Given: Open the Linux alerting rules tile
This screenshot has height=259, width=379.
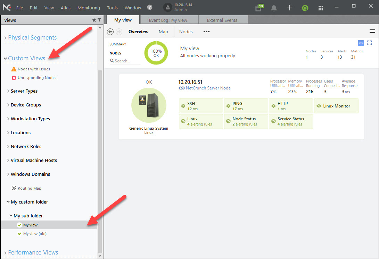Looking at the screenshot, I should pos(201,121).
